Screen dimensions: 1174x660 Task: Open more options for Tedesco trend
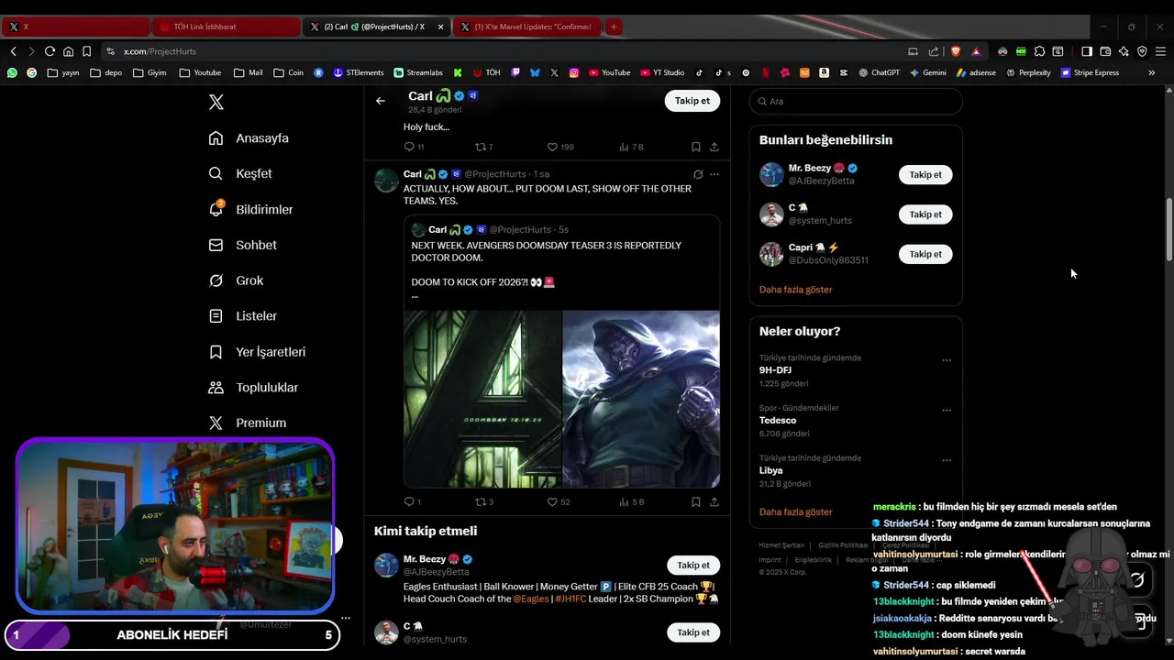[947, 411]
